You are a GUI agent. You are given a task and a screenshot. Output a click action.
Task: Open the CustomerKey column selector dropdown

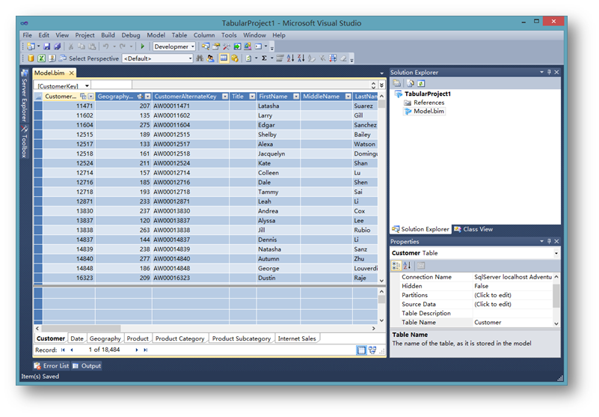click(87, 85)
